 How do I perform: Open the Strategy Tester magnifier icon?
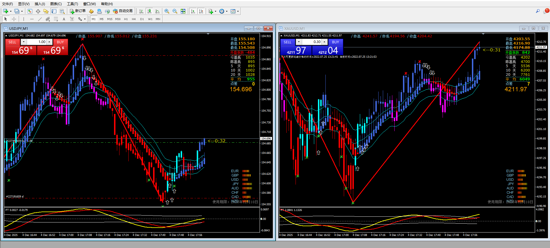point(62,11)
